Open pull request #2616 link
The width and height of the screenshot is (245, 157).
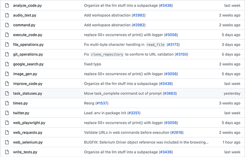tap(177, 133)
